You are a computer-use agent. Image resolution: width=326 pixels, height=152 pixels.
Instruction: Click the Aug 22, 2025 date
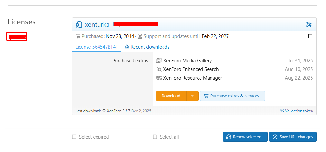299,78
